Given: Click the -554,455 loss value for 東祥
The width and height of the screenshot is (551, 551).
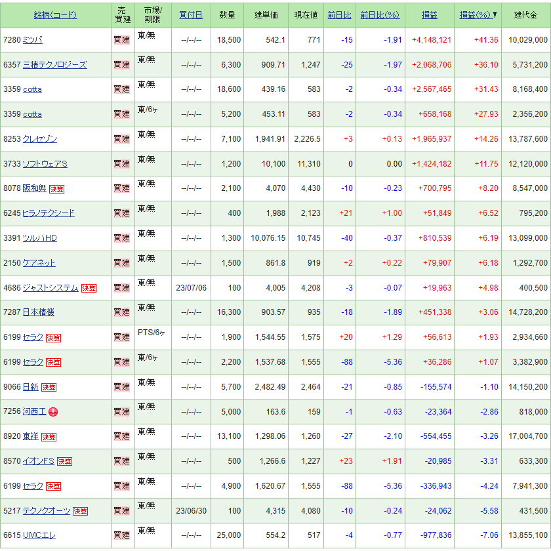Looking at the screenshot, I should [436, 436].
